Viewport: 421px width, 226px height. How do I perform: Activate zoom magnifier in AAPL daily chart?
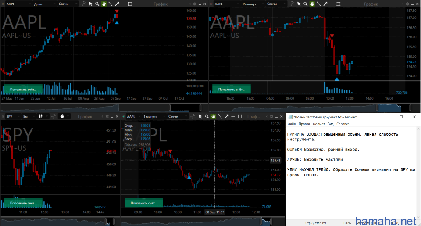(x=97, y=4)
